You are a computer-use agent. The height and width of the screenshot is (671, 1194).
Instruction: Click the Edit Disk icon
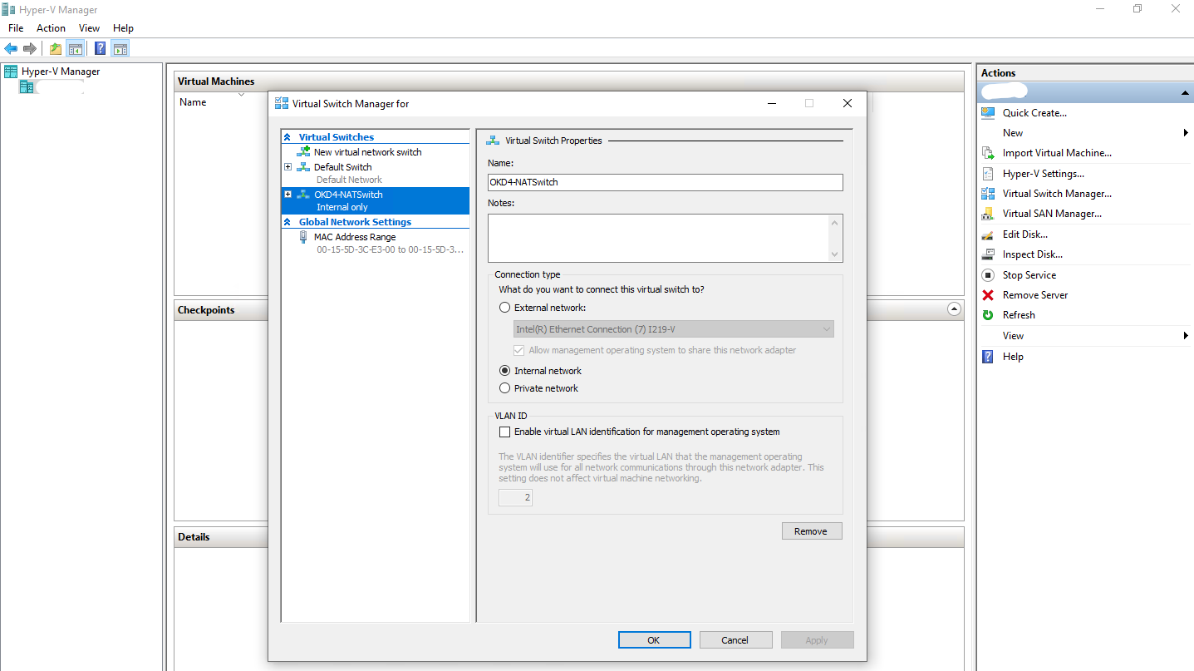[988, 234]
